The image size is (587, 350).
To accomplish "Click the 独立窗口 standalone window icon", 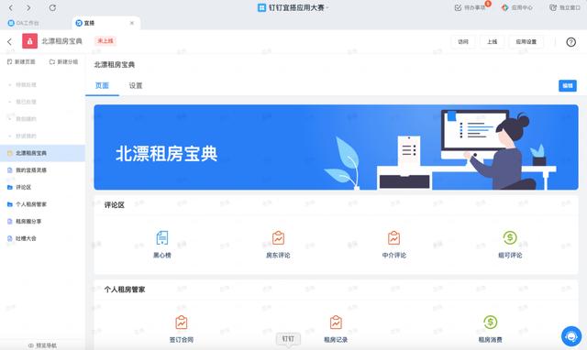I will click(553, 7).
